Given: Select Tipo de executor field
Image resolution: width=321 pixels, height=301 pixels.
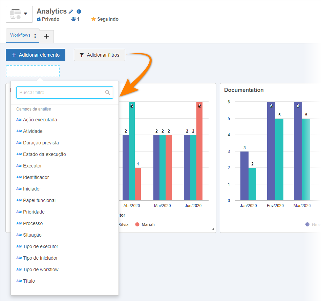Looking at the screenshot, I should [64, 246].
